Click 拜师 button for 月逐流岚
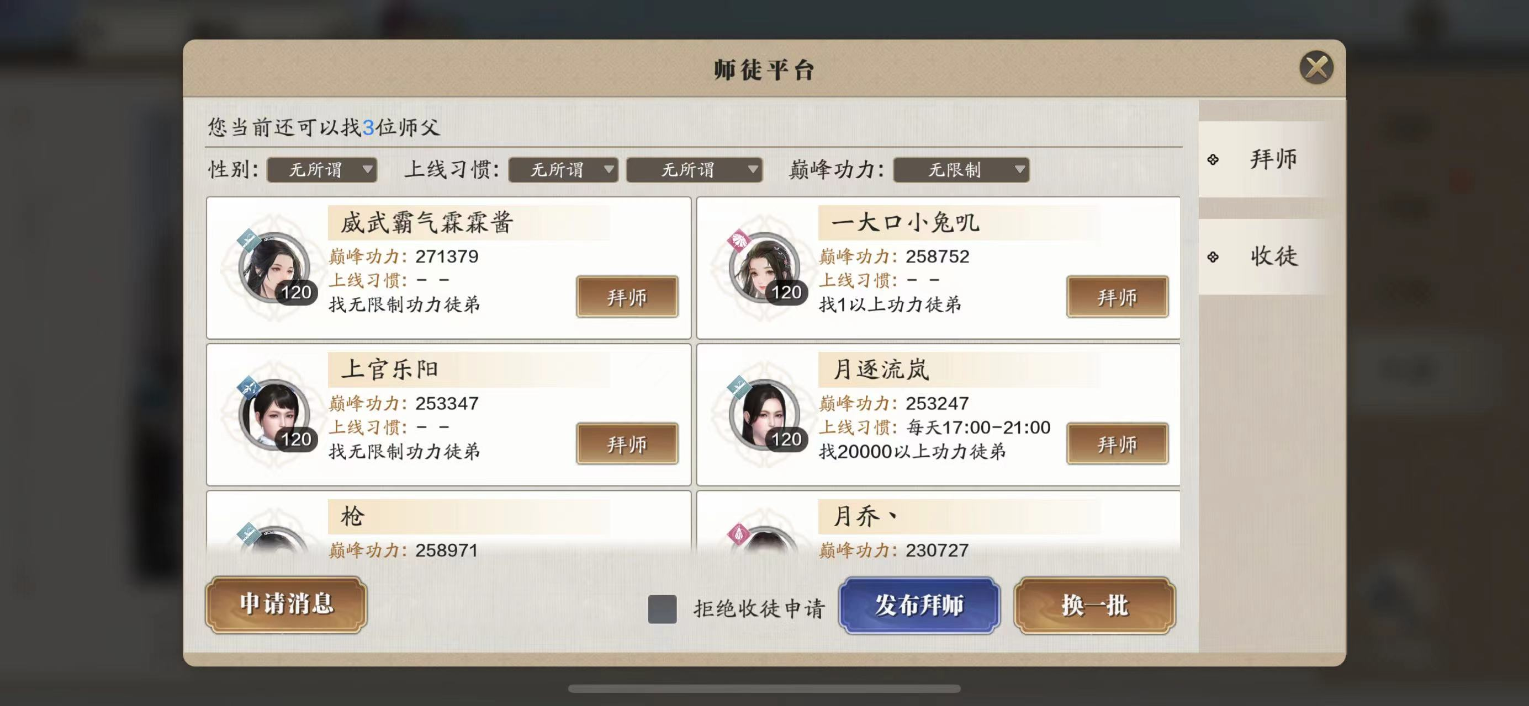 [x=1117, y=443]
